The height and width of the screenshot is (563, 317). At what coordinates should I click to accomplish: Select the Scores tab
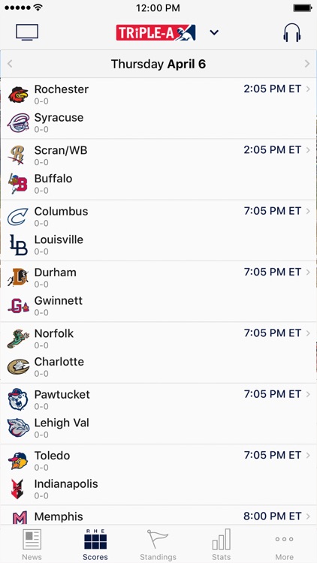tap(95, 544)
